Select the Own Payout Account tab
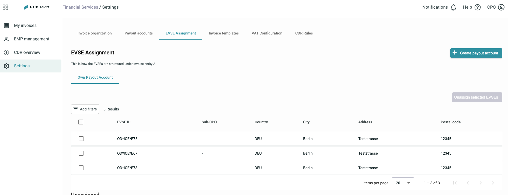Viewport: 508px width, 195px height. [95, 77]
